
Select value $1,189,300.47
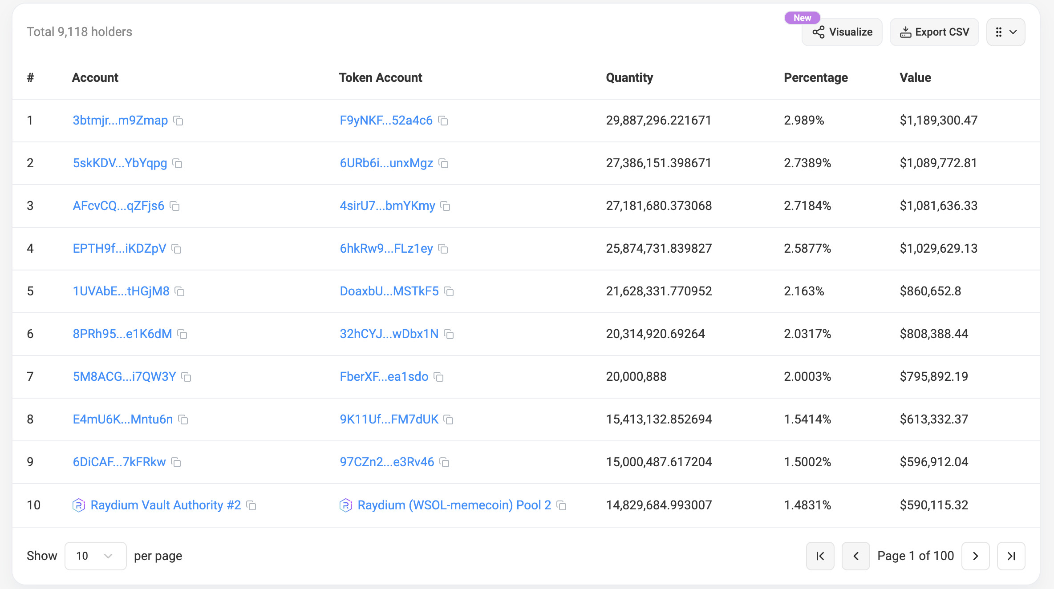click(938, 120)
